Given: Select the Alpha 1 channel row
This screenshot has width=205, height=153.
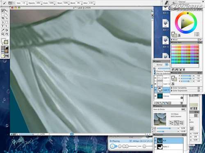Looking at the screenshot, I should pyautogui.click(x=169, y=147).
